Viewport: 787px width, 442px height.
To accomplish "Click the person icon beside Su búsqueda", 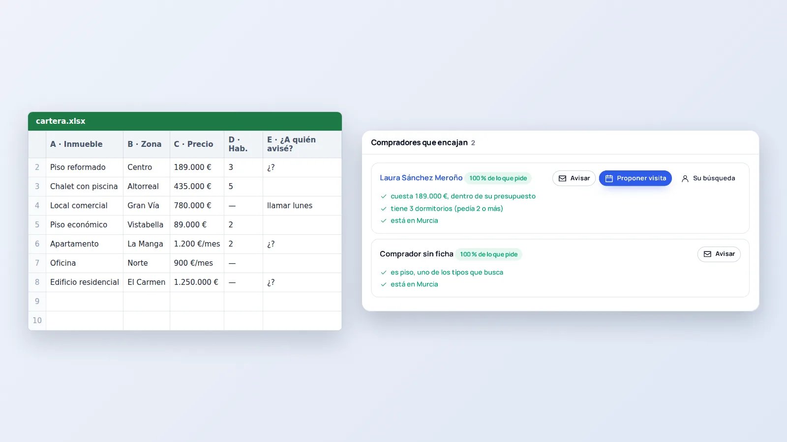I will point(685,178).
